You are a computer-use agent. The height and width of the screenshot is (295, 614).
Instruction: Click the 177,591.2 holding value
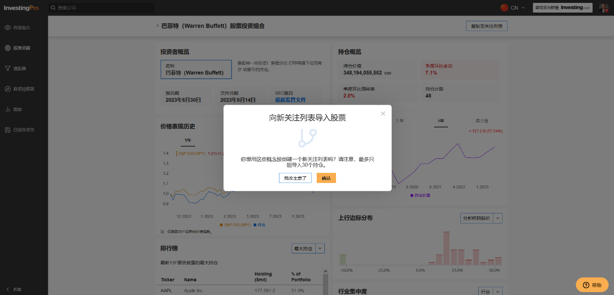pyautogui.click(x=265, y=291)
